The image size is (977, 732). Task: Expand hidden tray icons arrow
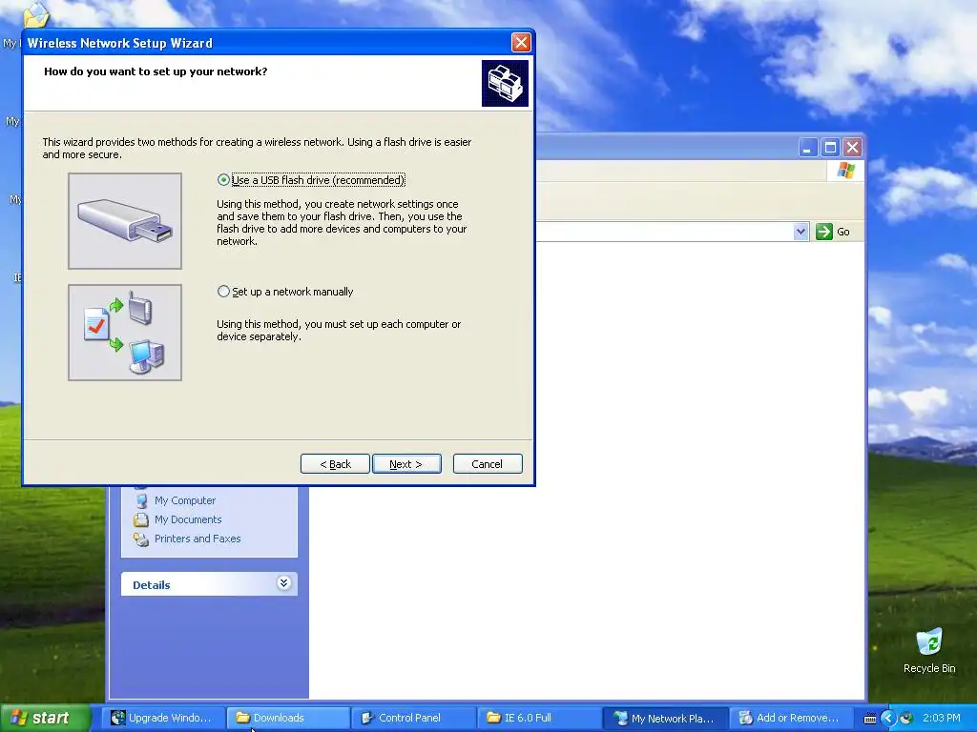point(888,719)
